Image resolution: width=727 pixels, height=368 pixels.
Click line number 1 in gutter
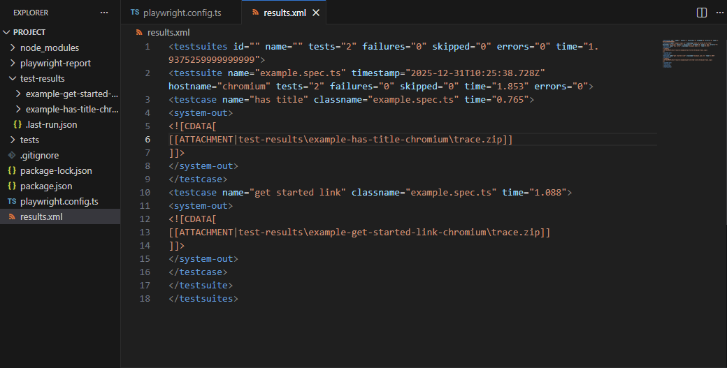click(147, 46)
